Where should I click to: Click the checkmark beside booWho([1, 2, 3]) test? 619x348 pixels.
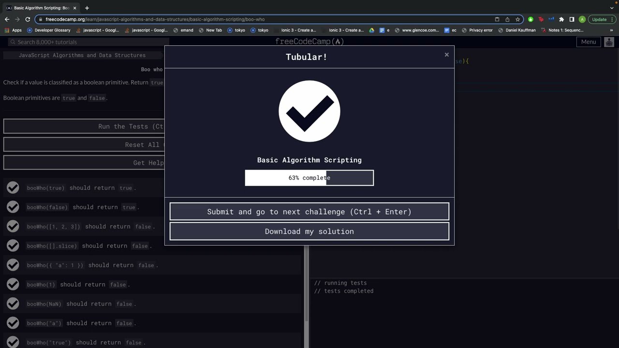click(x=13, y=226)
